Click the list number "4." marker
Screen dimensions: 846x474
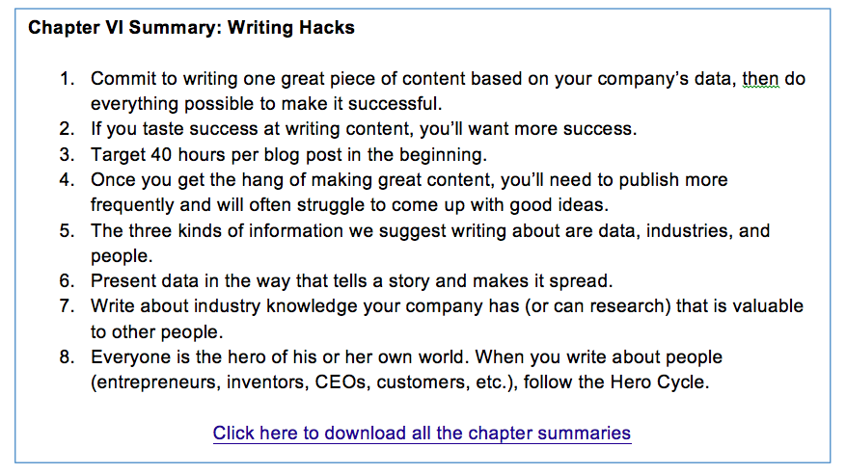click(x=67, y=180)
